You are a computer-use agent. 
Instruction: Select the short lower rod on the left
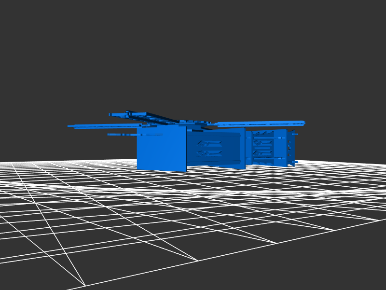click(123, 135)
